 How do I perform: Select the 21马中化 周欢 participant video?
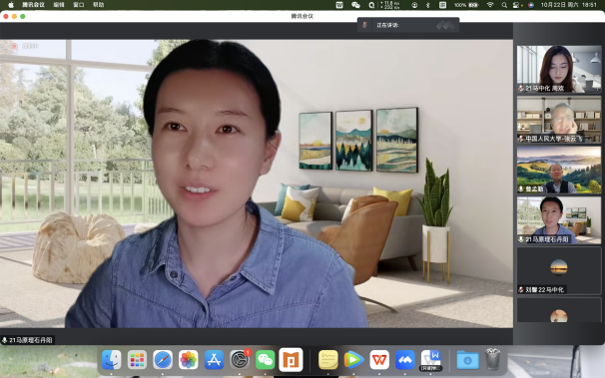point(559,69)
